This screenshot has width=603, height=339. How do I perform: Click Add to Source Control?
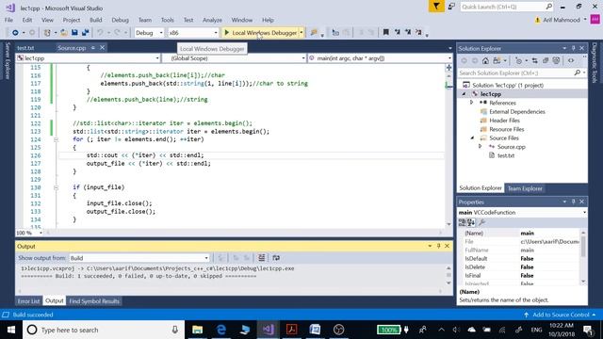pyautogui.click(x=561, y=315)
